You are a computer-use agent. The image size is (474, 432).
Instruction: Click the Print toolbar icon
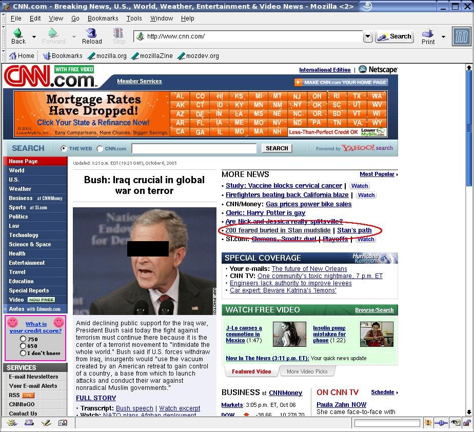[x=428, y=33]
